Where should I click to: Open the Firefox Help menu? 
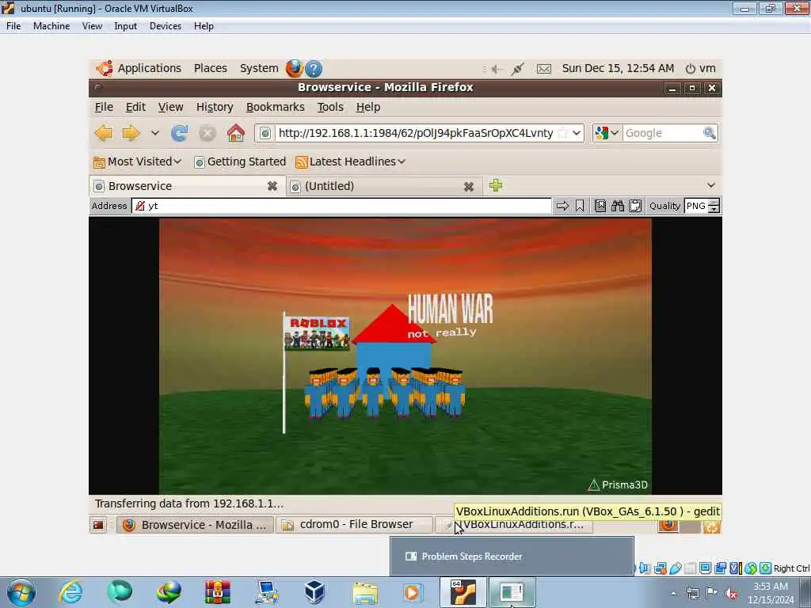pyautogui.click(x=368, y=107)
